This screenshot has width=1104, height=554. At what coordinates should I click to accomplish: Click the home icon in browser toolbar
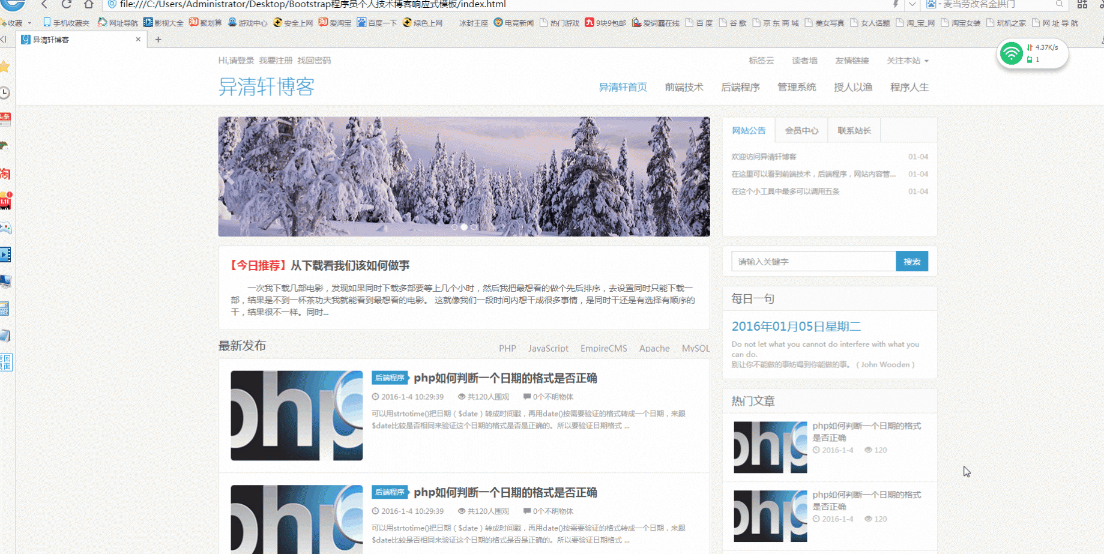pos(89,4)
